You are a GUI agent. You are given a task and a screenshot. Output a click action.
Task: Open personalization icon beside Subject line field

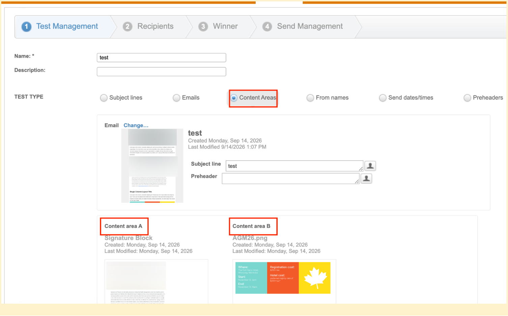(370, 166)
